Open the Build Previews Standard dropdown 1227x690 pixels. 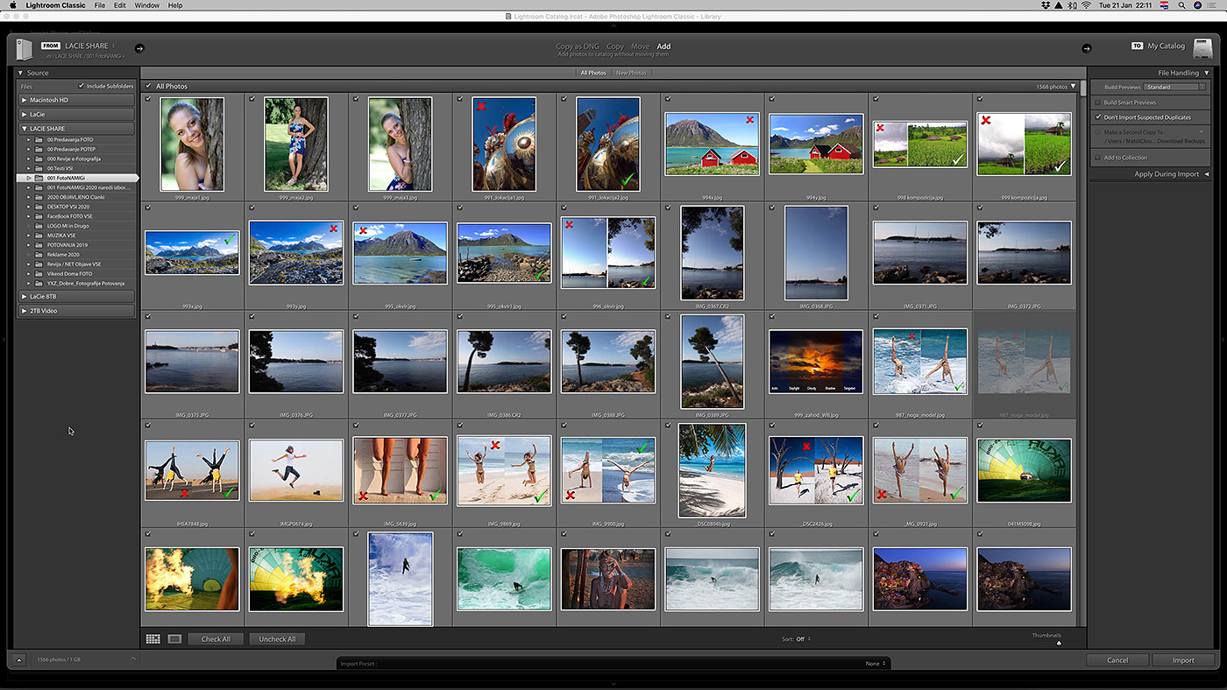[x=1174, y=87]
